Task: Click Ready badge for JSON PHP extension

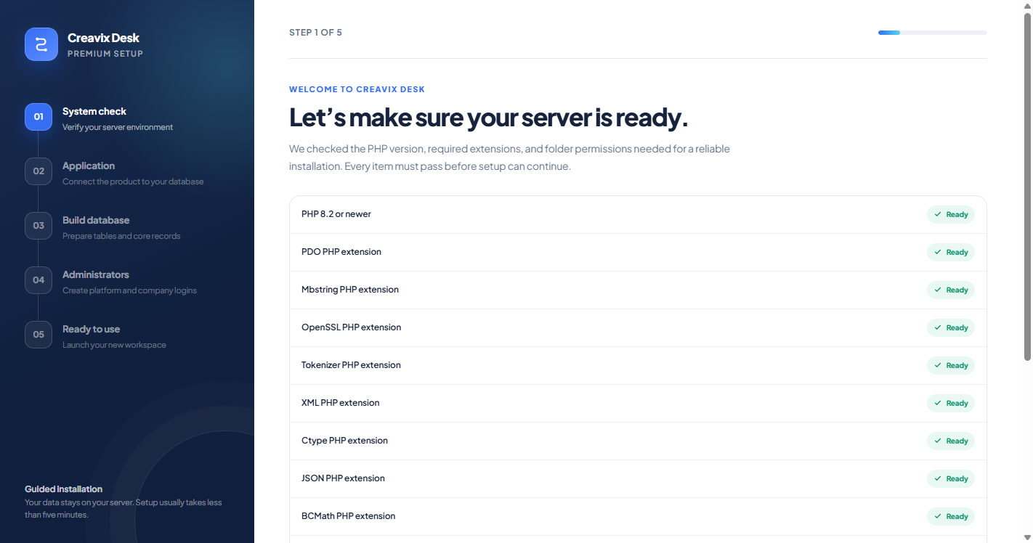Action: click(x=951, y=478)
